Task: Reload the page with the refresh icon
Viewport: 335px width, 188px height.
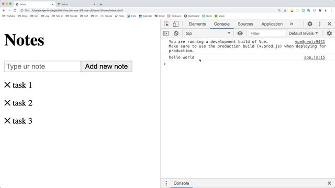Action: 15,10
